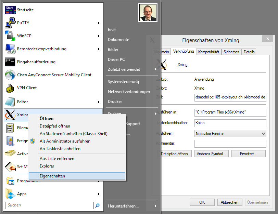Click the user name beat
This screenshot has width=278, height=214.
pyautogui.click(x=112, y=30)
